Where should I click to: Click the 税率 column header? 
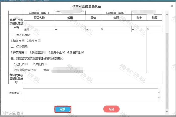[x=139, y=18]
